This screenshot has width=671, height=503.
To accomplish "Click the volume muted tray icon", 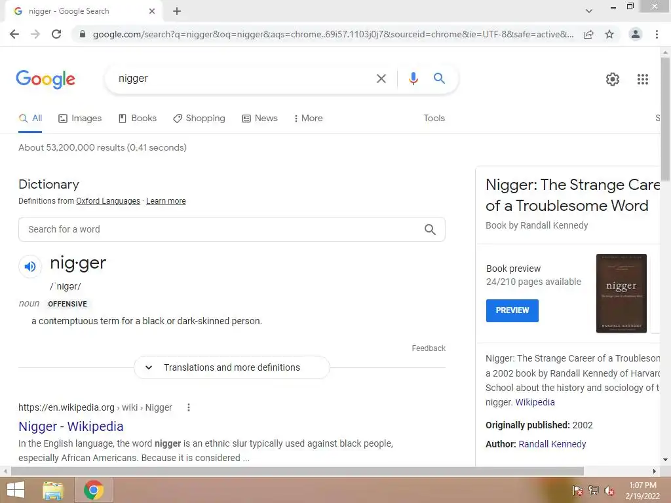I will pyautogui.click(x=609, y=491).
